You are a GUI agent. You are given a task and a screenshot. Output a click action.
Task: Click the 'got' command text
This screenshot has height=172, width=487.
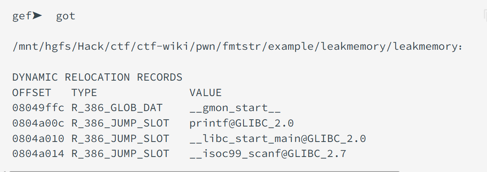(66, 16)
